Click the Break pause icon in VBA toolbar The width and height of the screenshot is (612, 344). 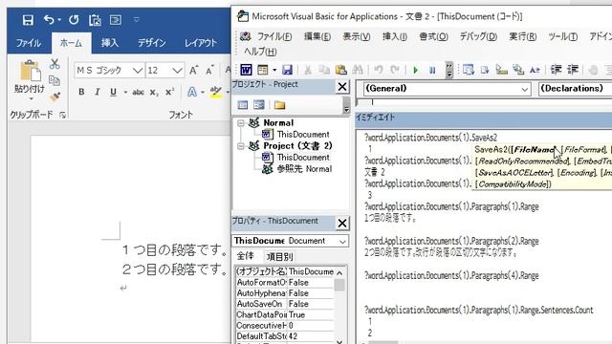(432, 70)
